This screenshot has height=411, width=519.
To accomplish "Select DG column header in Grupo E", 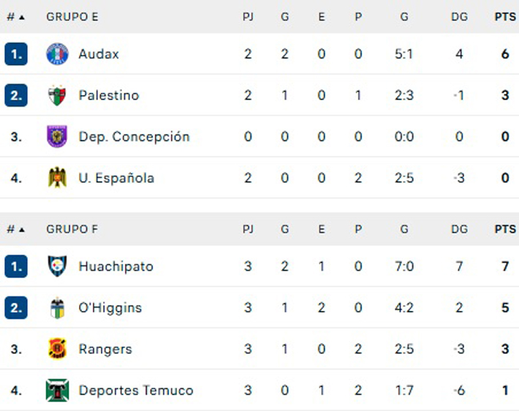I will (x=459, y=17).
